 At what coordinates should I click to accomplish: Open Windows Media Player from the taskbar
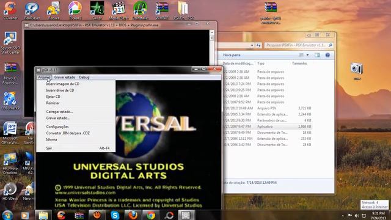coord(25,215)
